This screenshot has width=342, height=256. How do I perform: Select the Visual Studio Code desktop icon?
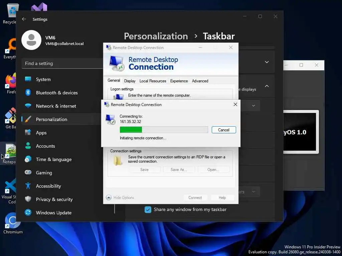pos(9,191)
